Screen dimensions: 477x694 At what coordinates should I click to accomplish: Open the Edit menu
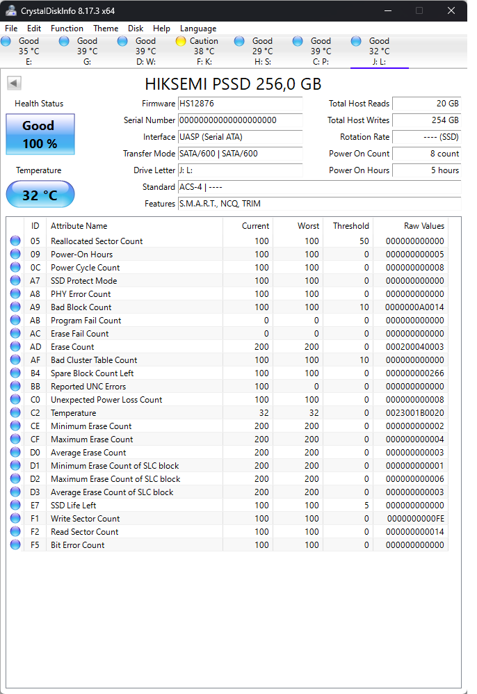pyautogui.click(x=34, y=29)
